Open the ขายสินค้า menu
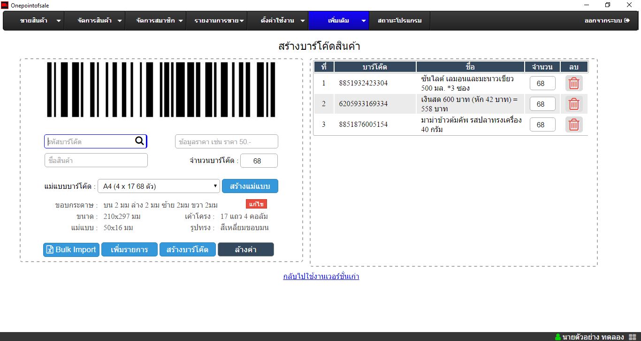Viewport: 641px width, 341px height. (x=34, y=21)
